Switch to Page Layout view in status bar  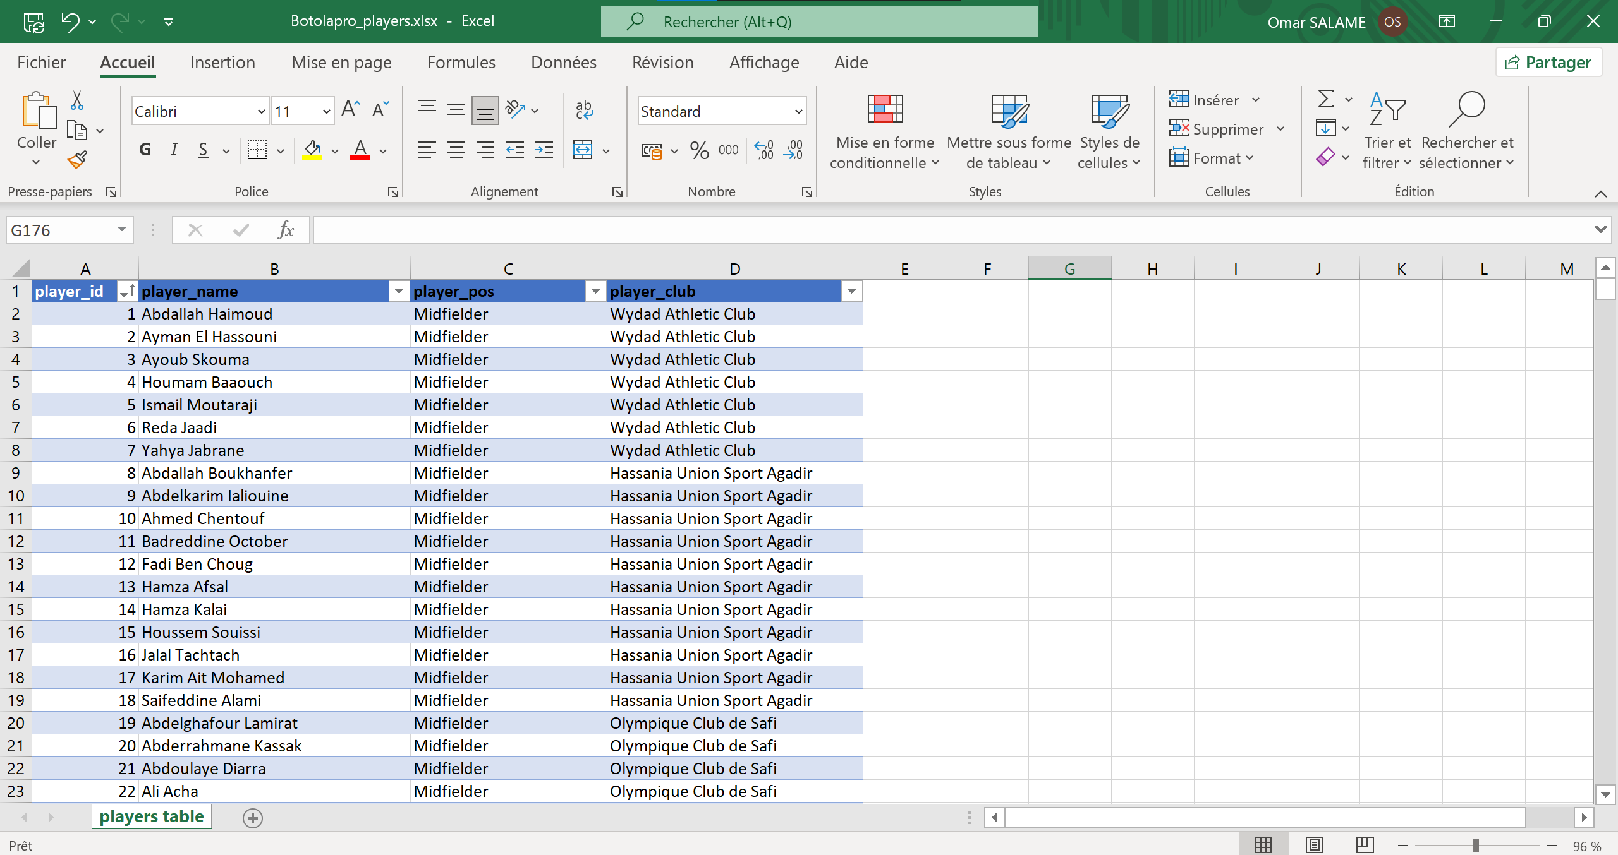click(x=1314, y=845)
